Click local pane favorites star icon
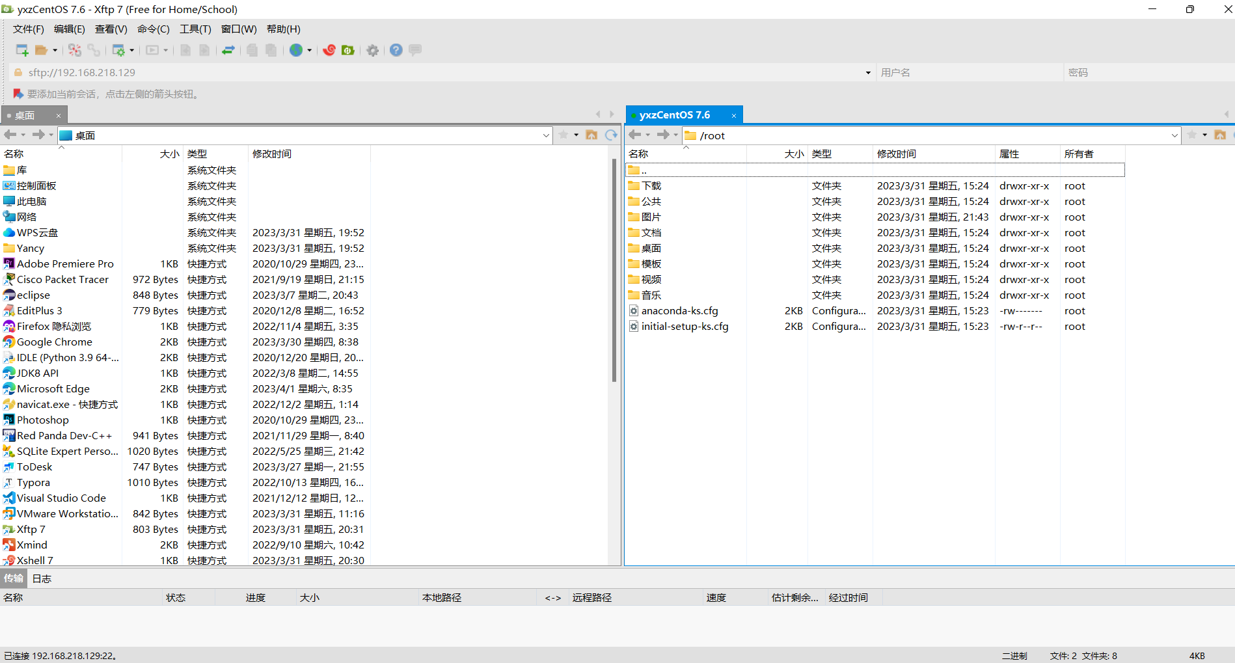The width and height of the screenshot is (1235, 663). point(563,135)
